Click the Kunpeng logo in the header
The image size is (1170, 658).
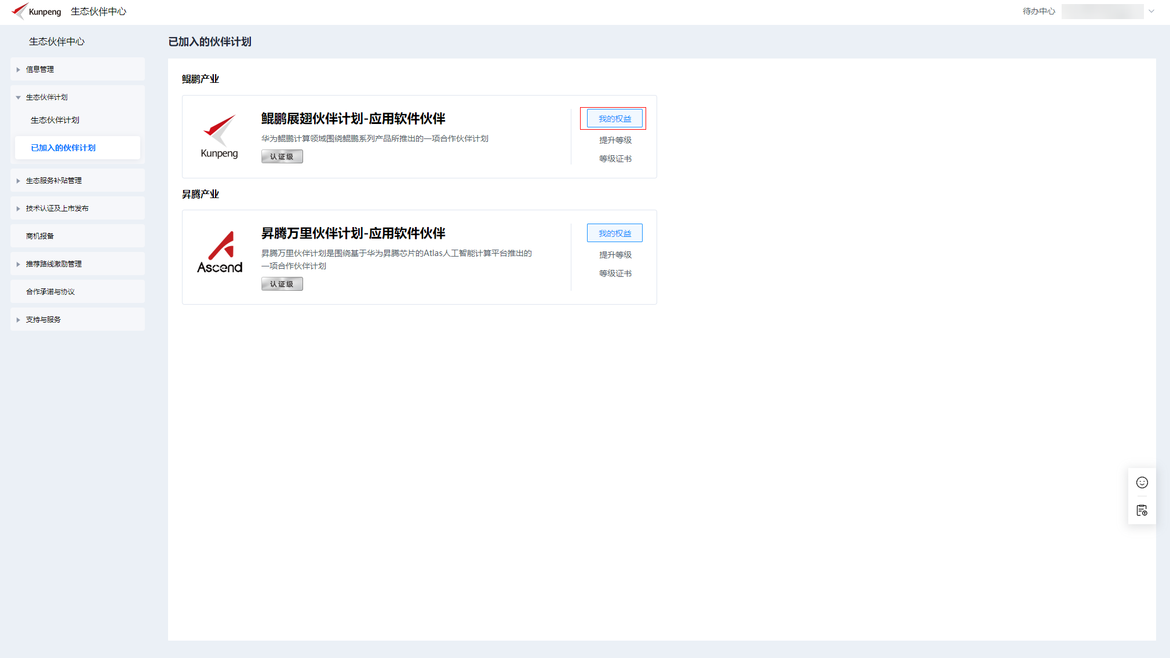[36, 11]
